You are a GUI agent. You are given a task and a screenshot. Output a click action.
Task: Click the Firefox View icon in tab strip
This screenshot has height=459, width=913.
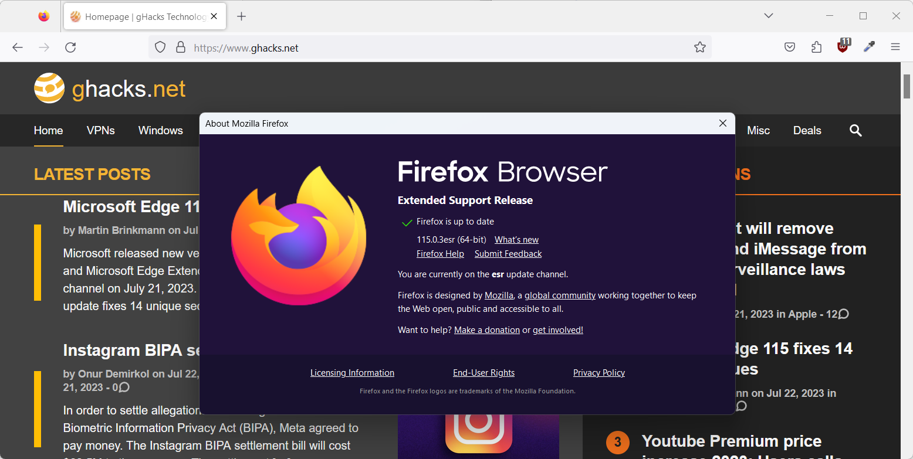(x=44, y=16)
